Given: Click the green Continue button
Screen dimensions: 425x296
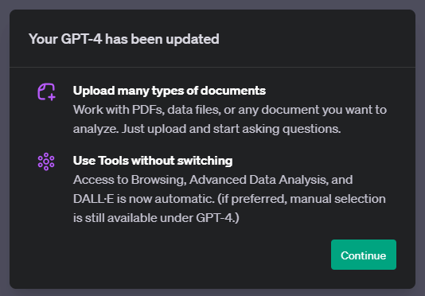Looking at the screenshot, I should (x=364, y=255).
